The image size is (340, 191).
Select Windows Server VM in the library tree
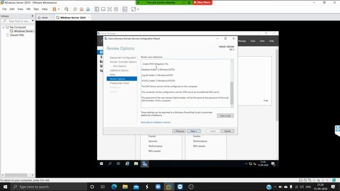[22, 31]
